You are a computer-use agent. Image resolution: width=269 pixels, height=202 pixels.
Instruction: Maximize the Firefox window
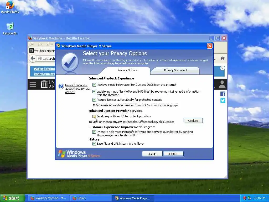pos(218,38)
